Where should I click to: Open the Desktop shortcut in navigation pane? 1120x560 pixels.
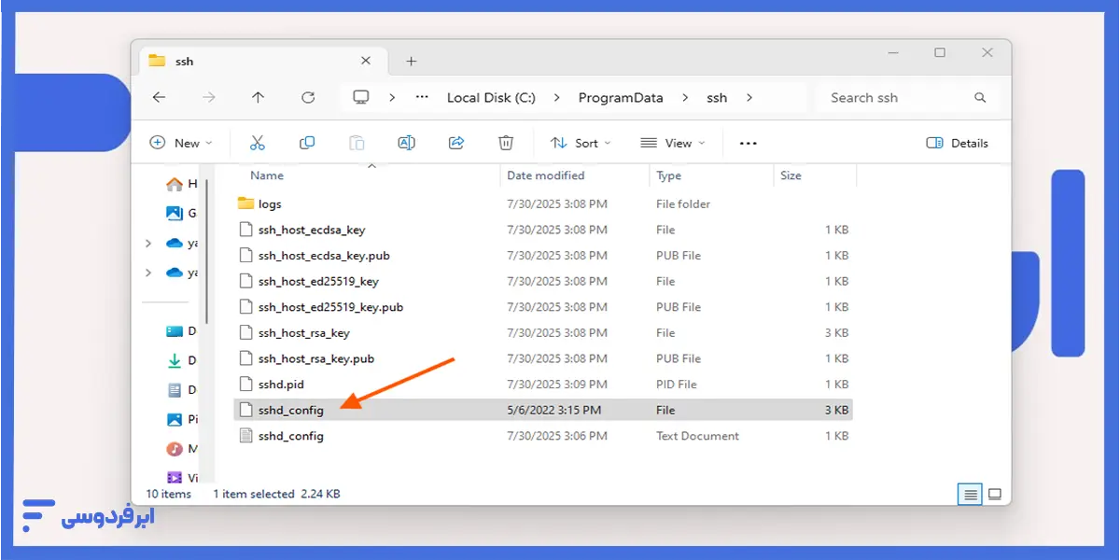click(x=181, y=330)
